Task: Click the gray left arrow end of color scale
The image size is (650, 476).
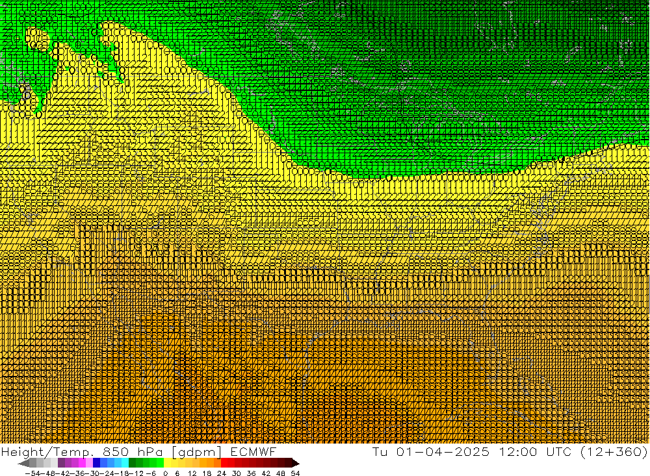Action: click(x=23, y=463)
